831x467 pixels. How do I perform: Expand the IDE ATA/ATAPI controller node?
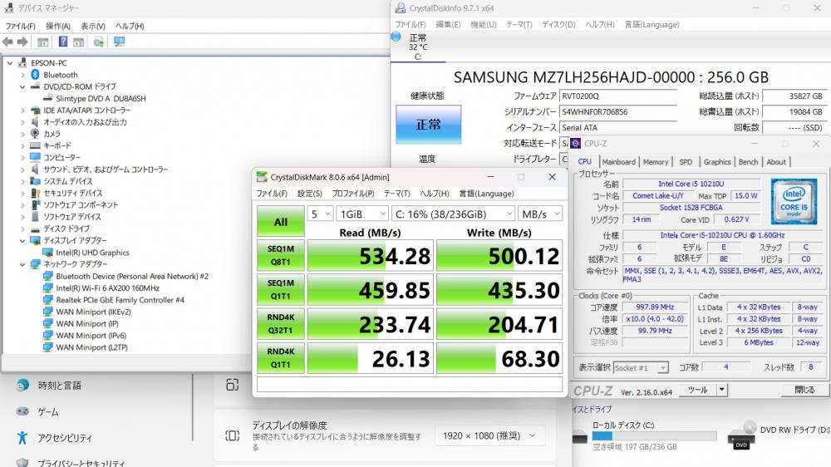tap(22, 111)
